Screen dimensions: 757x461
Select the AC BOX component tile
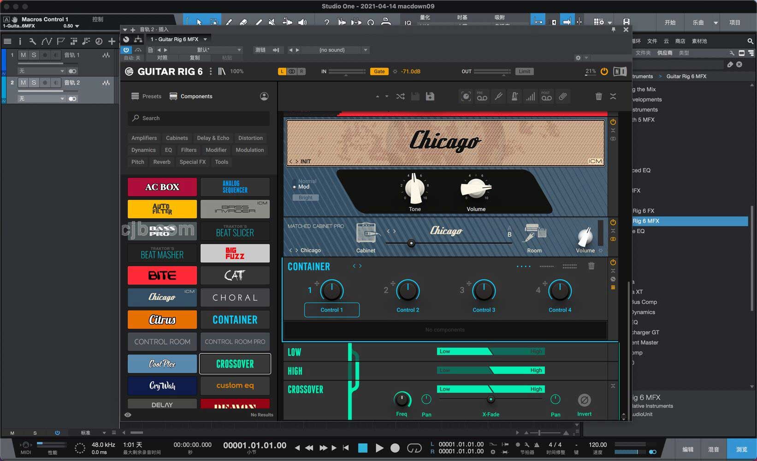tap(162, 187)
